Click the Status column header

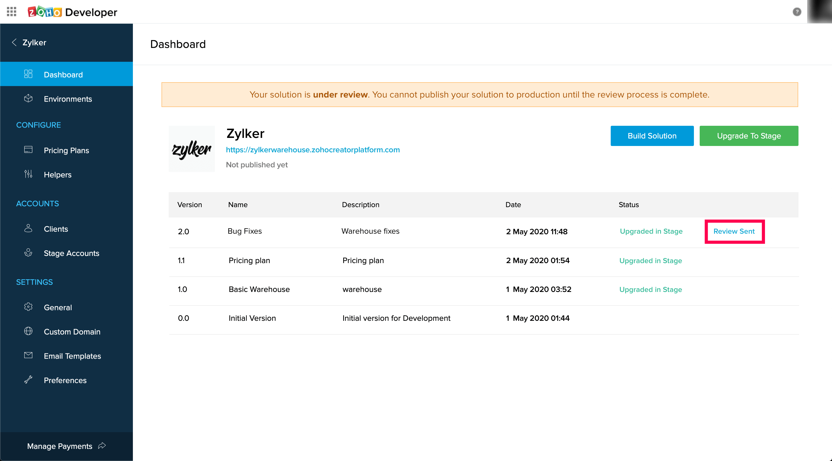[x=629, y=205]
